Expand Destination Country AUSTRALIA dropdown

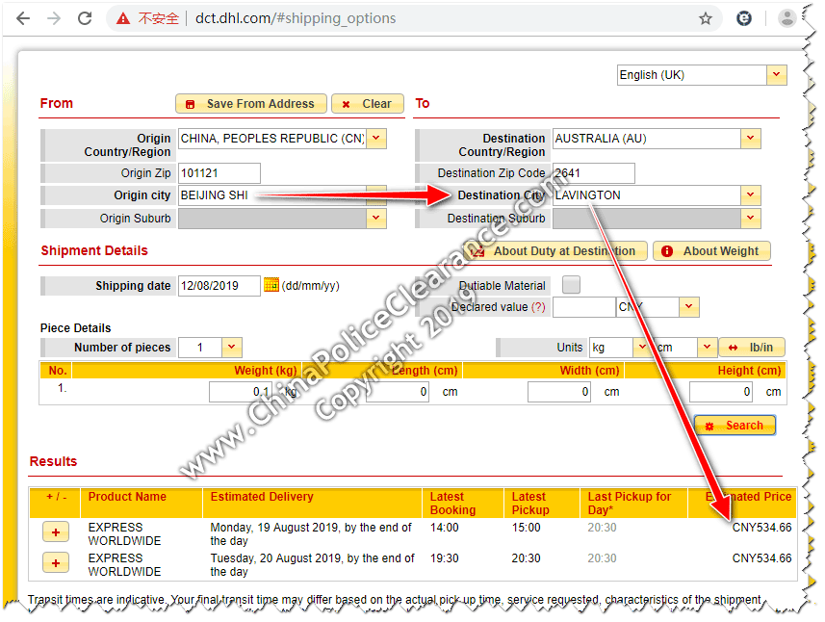click(751, 139)
